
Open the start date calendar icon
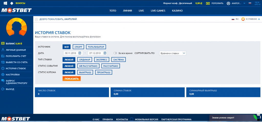click(x=80, y=53)
